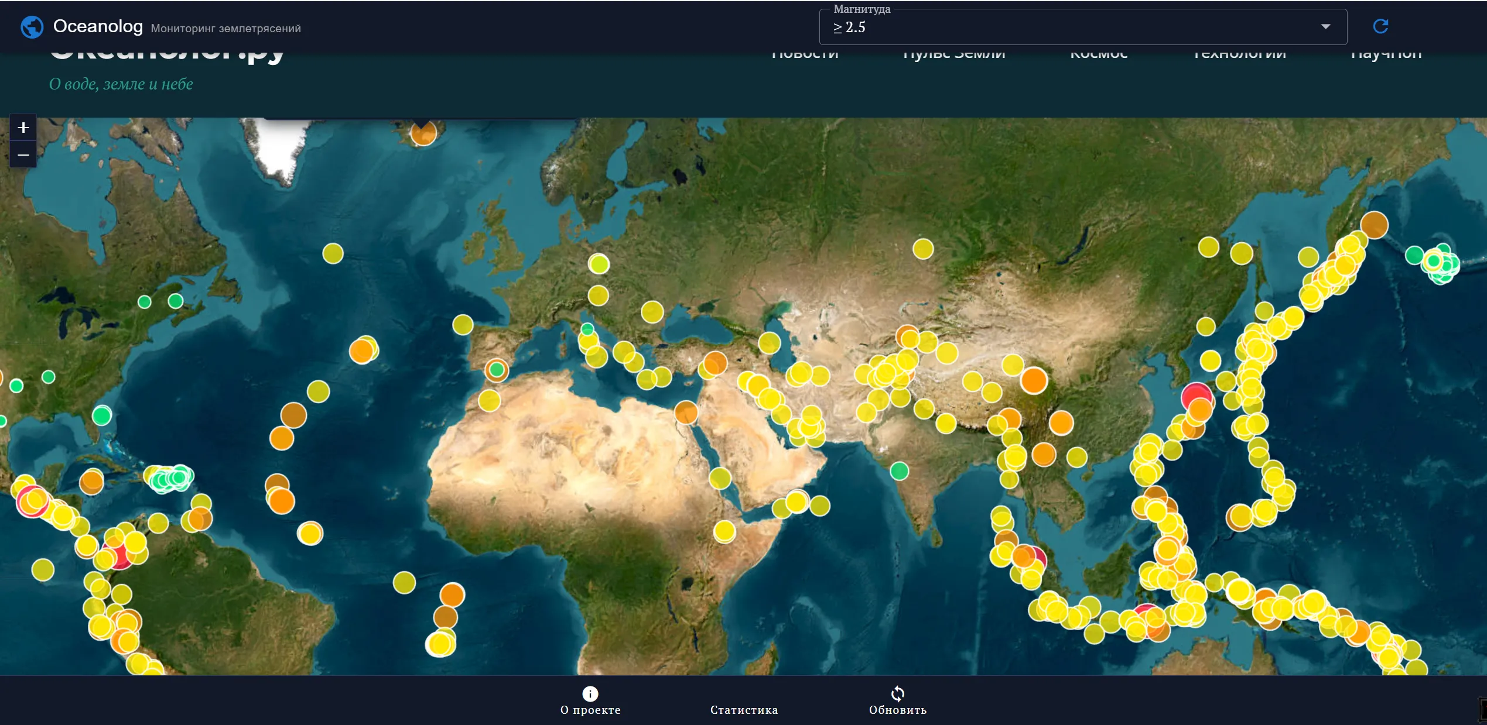Click the orange earthquake marker over Iceland
The image size is (1487, 725).
pos(423,133)
